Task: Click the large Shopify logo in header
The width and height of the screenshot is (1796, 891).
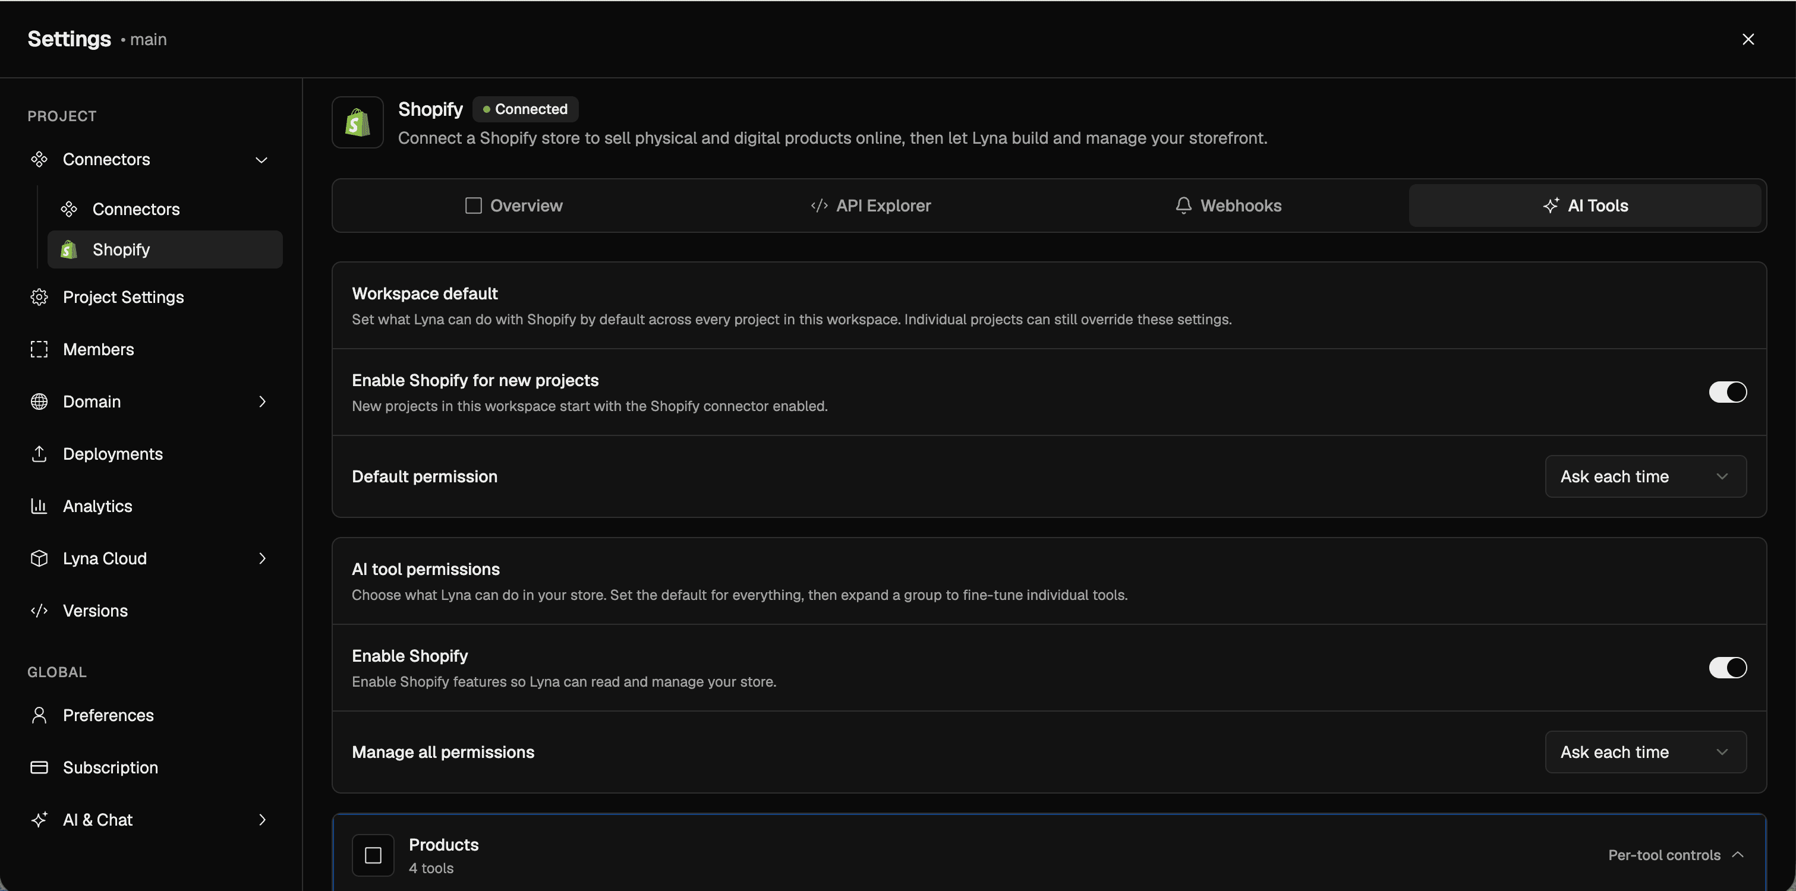Action: (x=358, y=122)
